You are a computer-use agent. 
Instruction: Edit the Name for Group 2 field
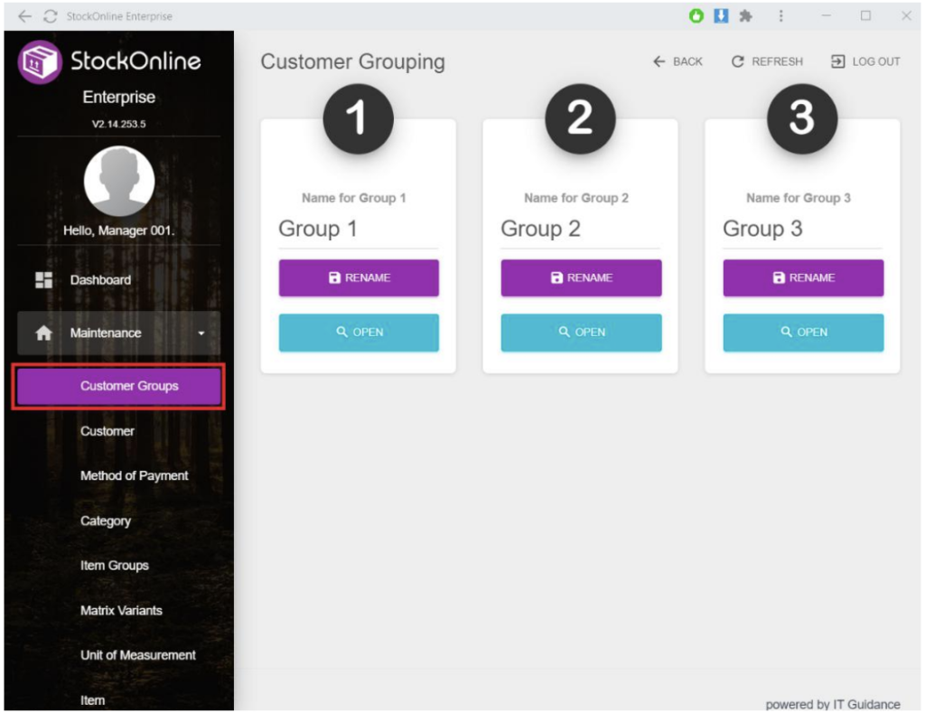click(581, 230)
